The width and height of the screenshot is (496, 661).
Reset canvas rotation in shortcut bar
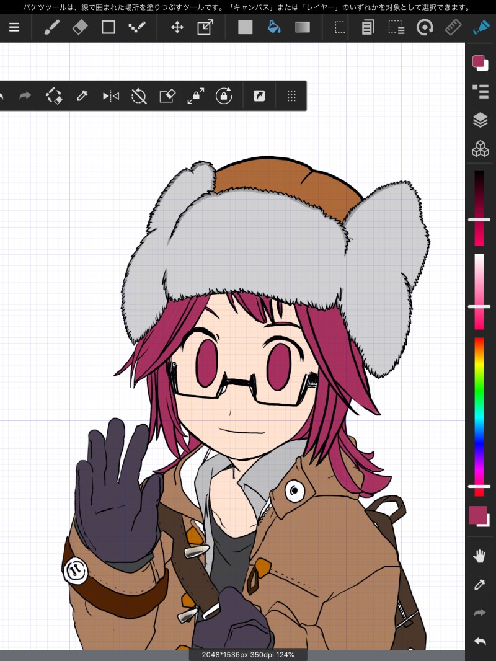click(x=139, y=96)
